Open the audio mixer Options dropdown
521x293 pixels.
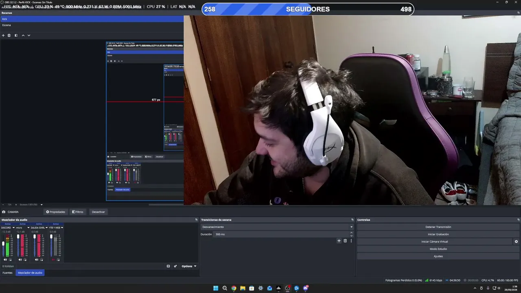189,266
